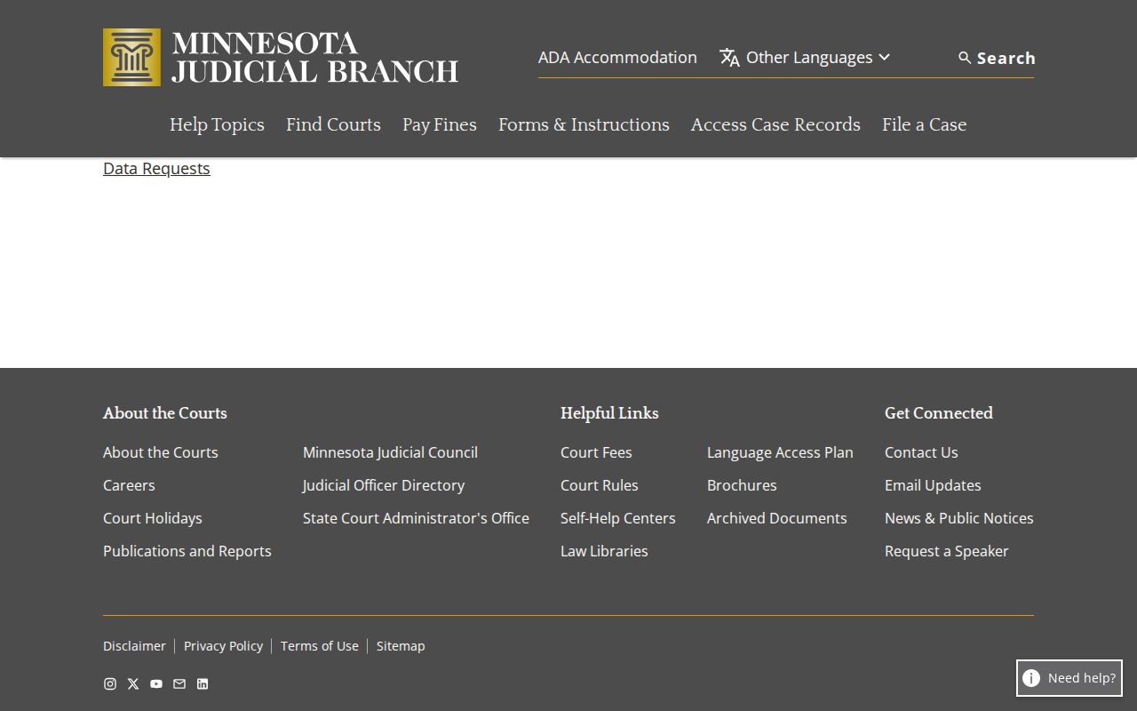Screen dimensions: 1137x711
Task: Click the Search magnifier button
Action: click(x=997, y=58)
